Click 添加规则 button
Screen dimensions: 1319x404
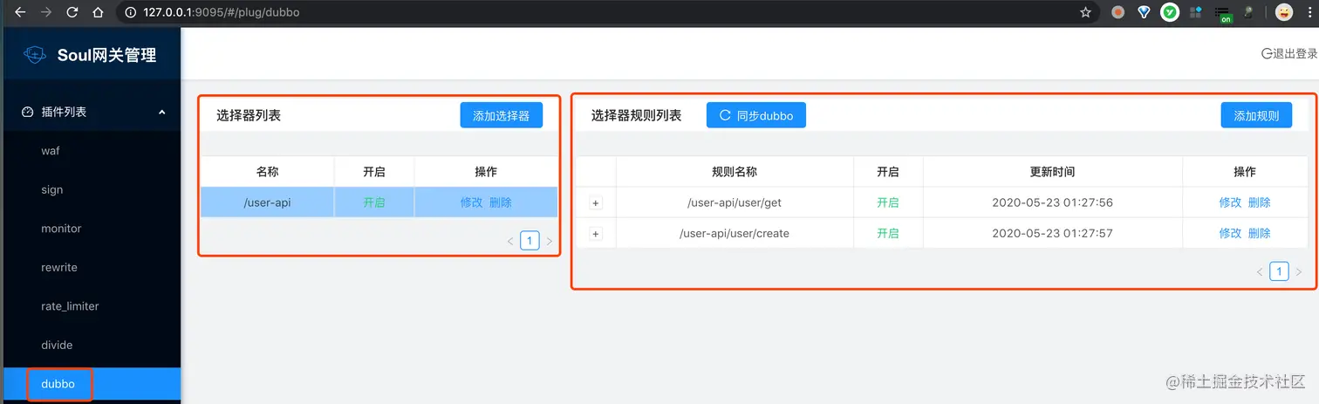1256,115
